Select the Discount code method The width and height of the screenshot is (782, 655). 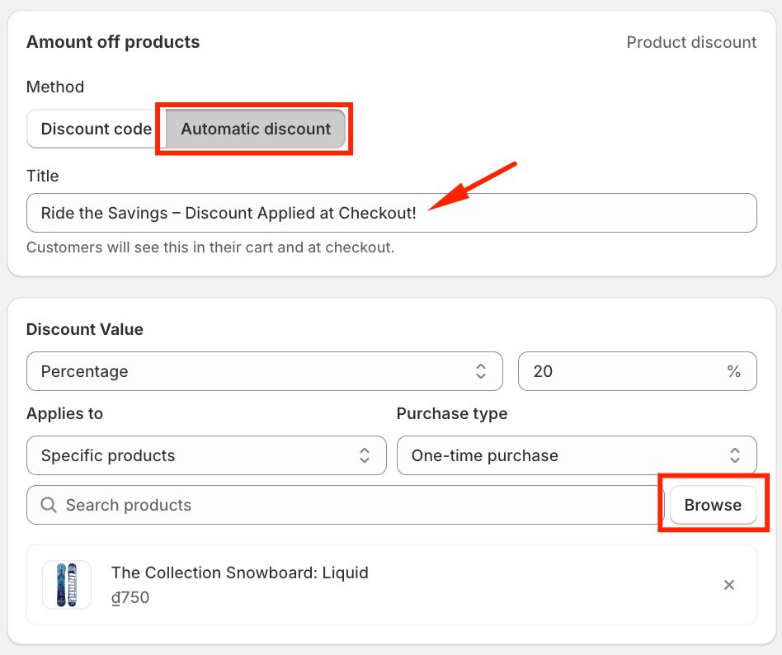(96, 129)
